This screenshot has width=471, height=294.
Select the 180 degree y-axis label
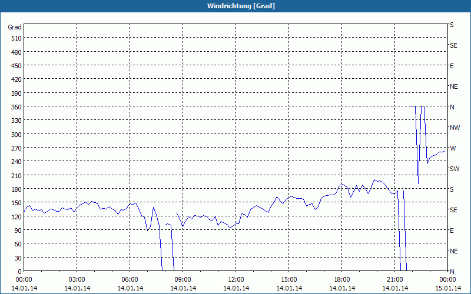(15, 189)
